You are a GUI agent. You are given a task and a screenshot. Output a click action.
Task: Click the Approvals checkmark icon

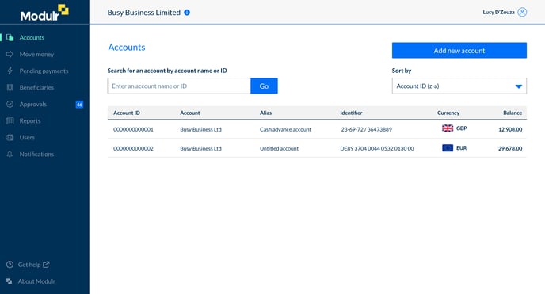click(x=10, y=105)
